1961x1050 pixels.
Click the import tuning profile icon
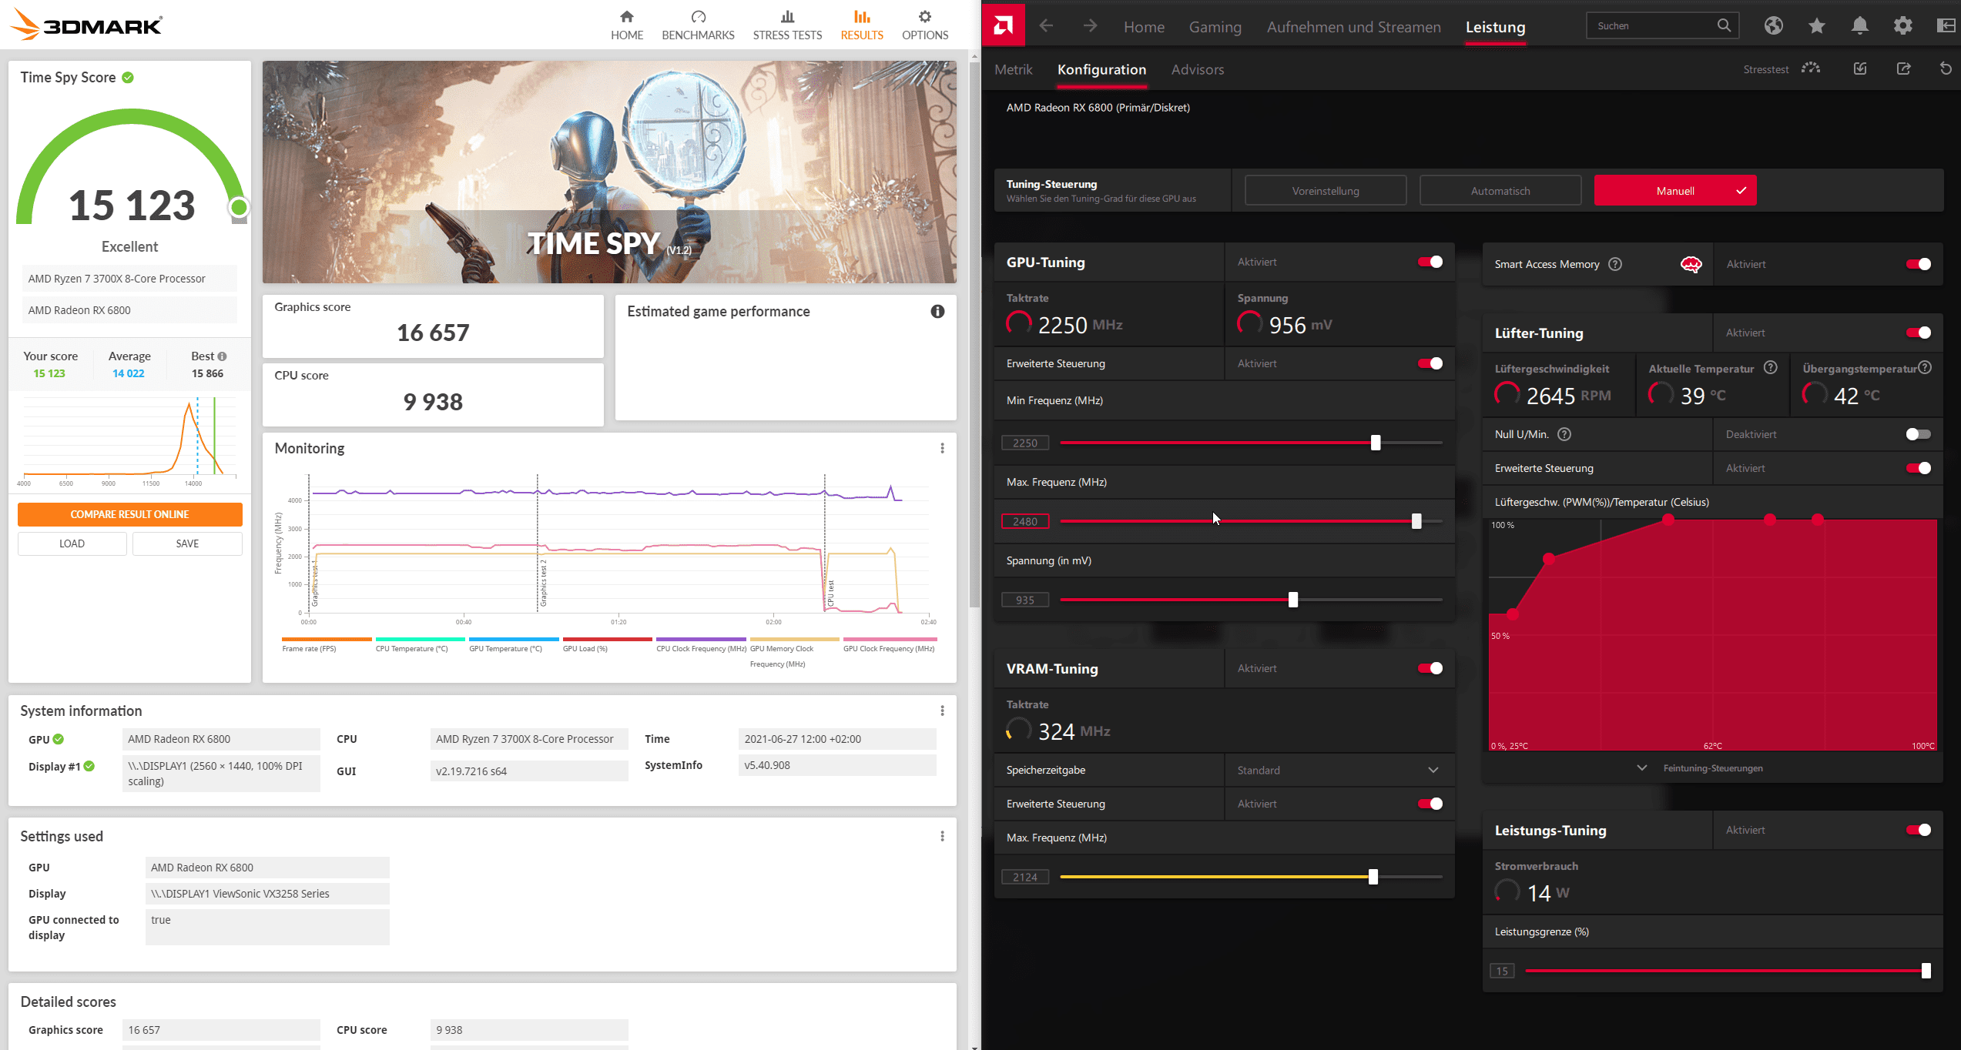click(x=1860, y=69)
